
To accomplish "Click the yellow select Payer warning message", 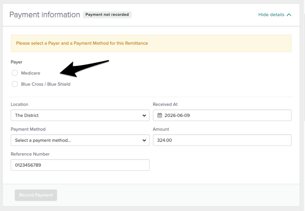I will [151, 43].
